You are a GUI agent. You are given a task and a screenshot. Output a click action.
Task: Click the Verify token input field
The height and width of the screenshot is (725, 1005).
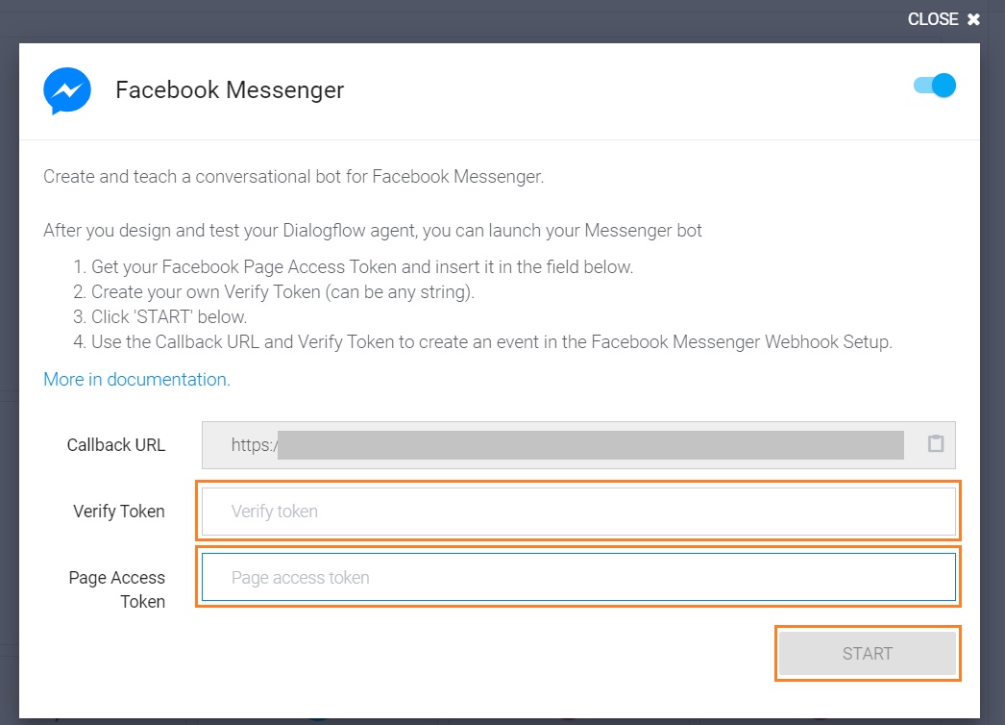click(576, 511)
